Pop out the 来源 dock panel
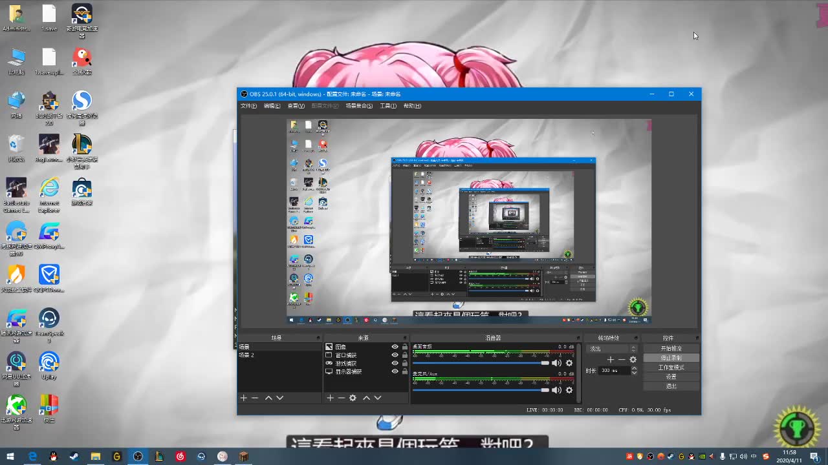This screenshot has height=465, width=828. (x=406, y=338)
